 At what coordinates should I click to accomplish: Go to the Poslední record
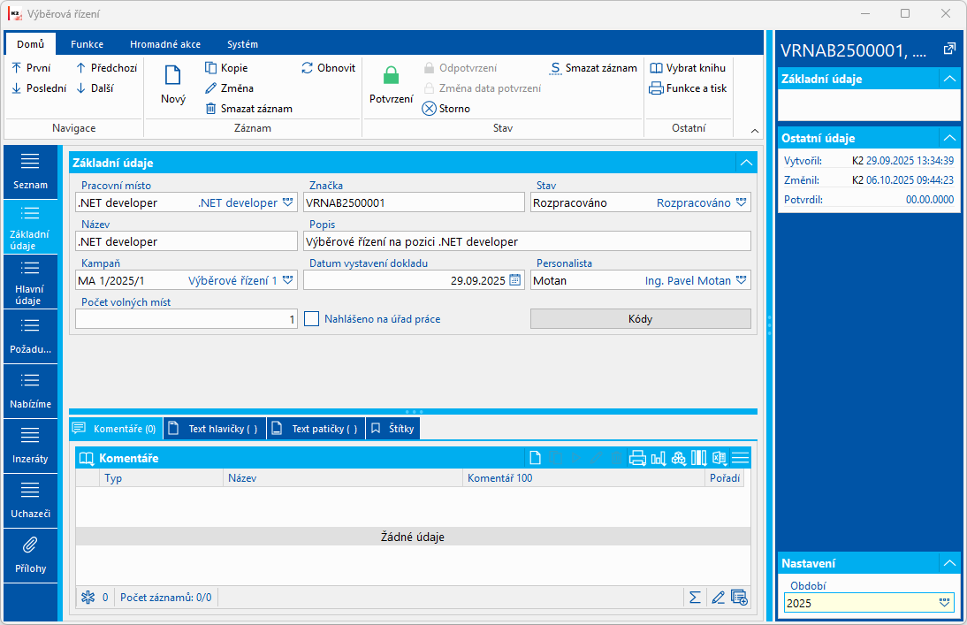(x=39, y=88)
